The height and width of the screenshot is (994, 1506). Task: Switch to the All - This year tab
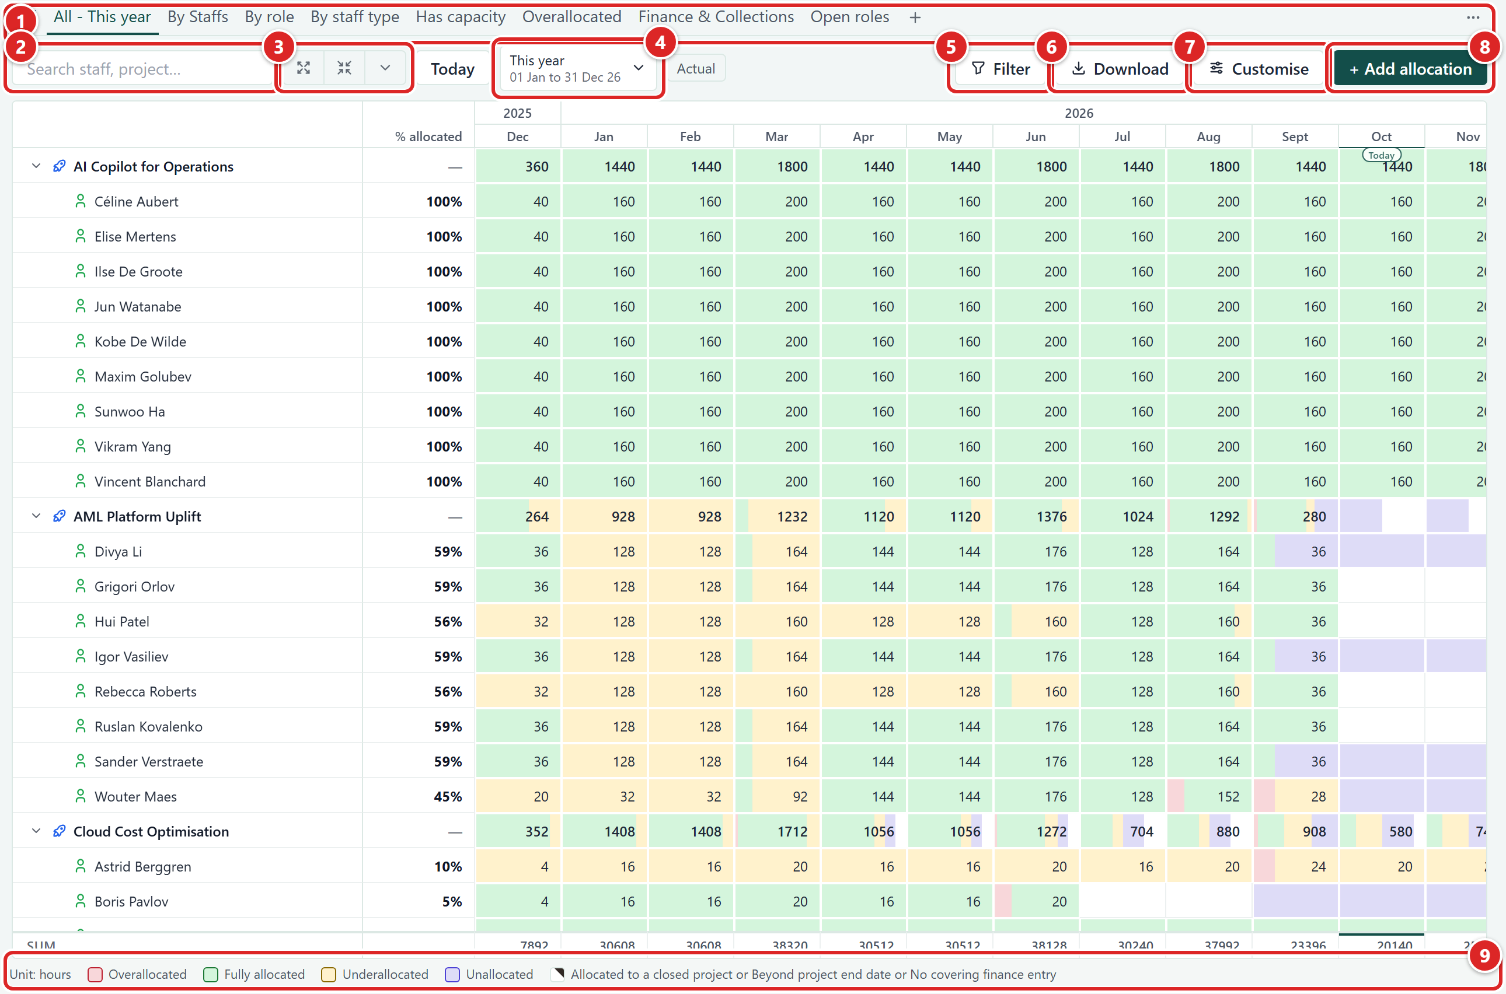pyautogui.click(x=102, y=17)
